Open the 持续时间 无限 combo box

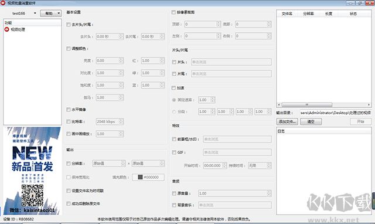tap(260, 165)
